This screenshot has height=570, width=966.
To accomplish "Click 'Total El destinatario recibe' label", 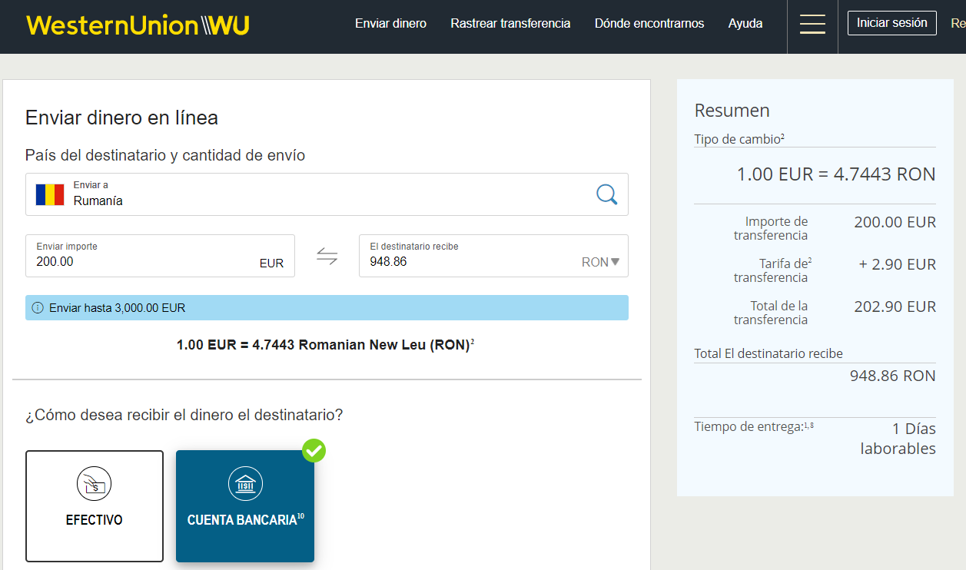I will pos(768,354).
